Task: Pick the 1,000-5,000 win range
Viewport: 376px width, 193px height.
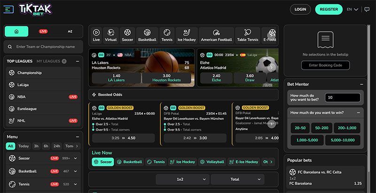Action: pyautogui.click(x=307, y=140)
